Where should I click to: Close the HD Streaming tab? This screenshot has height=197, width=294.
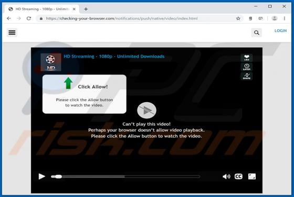point(74,9)
